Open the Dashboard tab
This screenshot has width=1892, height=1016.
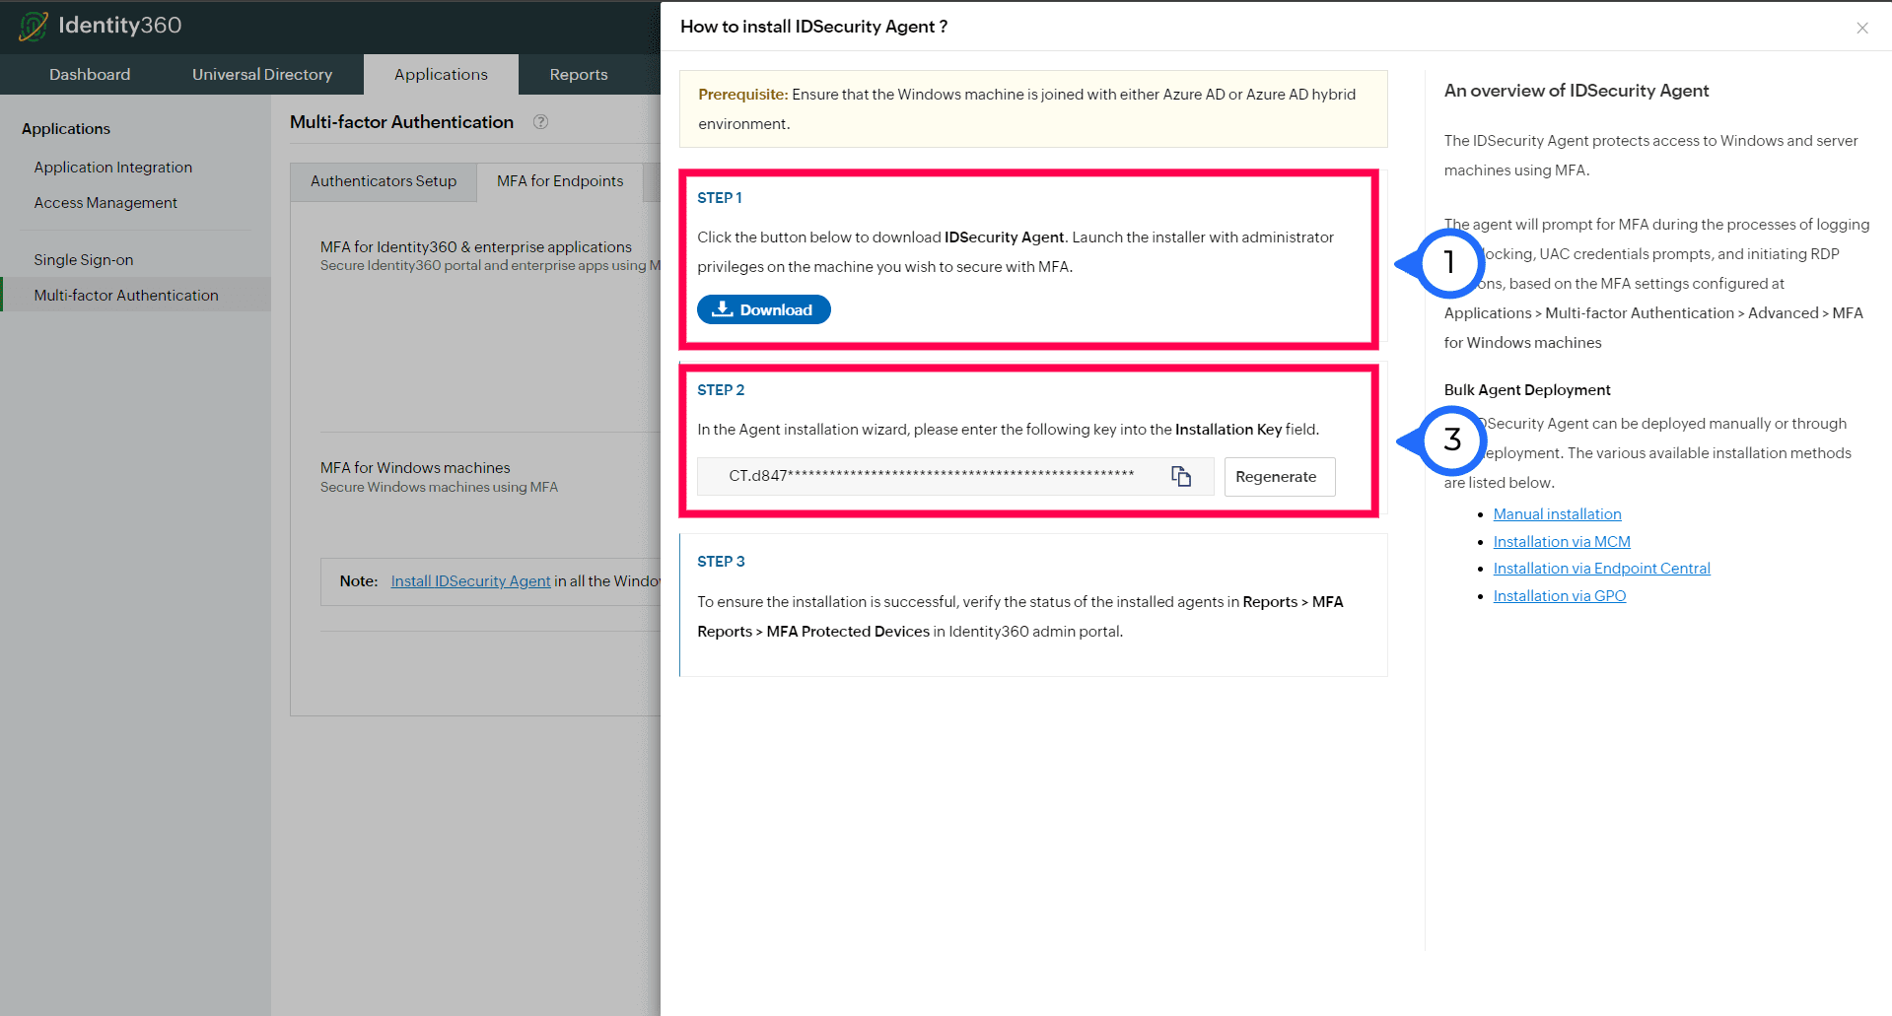(x=90, y=75)
